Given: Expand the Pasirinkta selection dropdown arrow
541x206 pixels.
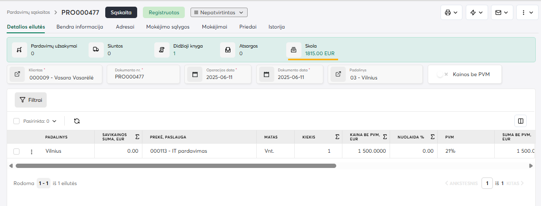Looking at the screenshot, I should point(54,121).
